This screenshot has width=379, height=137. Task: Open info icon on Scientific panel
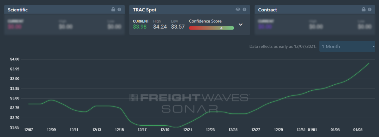(x=119, y=9)
